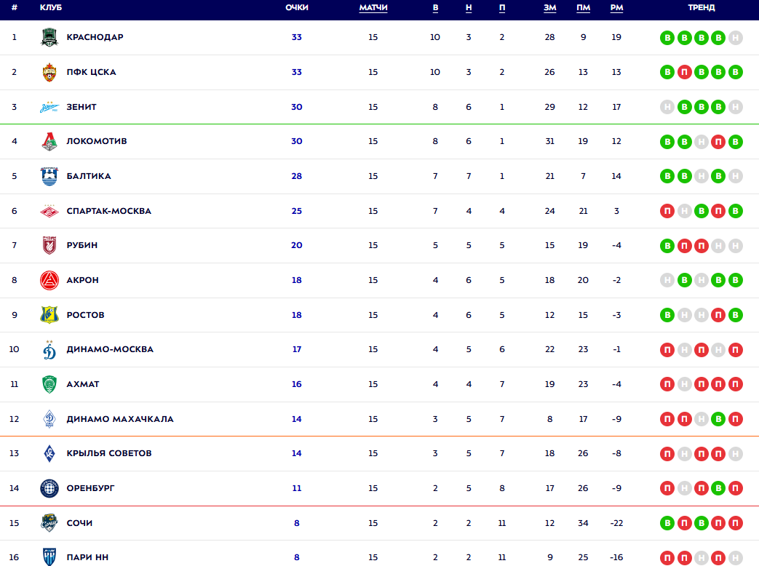Sort table by МАТЧИ column header
The image size is (759, 566).
[373, 8]
